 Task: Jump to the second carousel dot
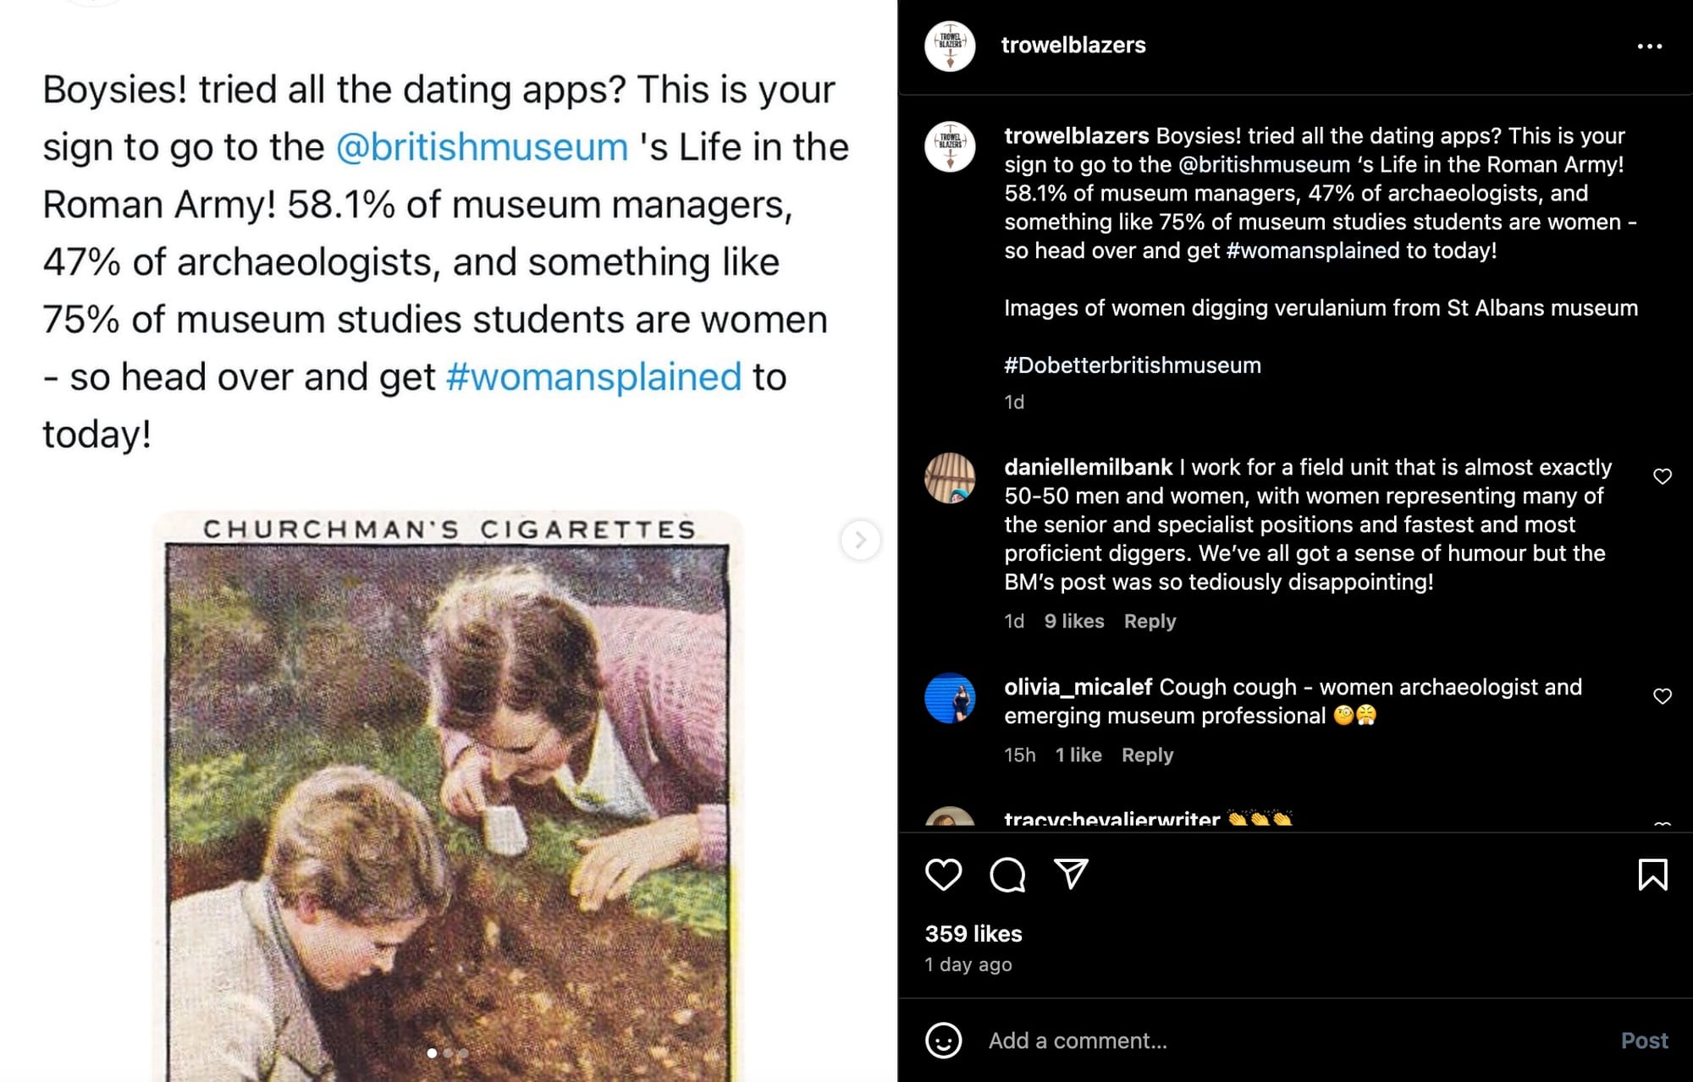(448, 1053)
